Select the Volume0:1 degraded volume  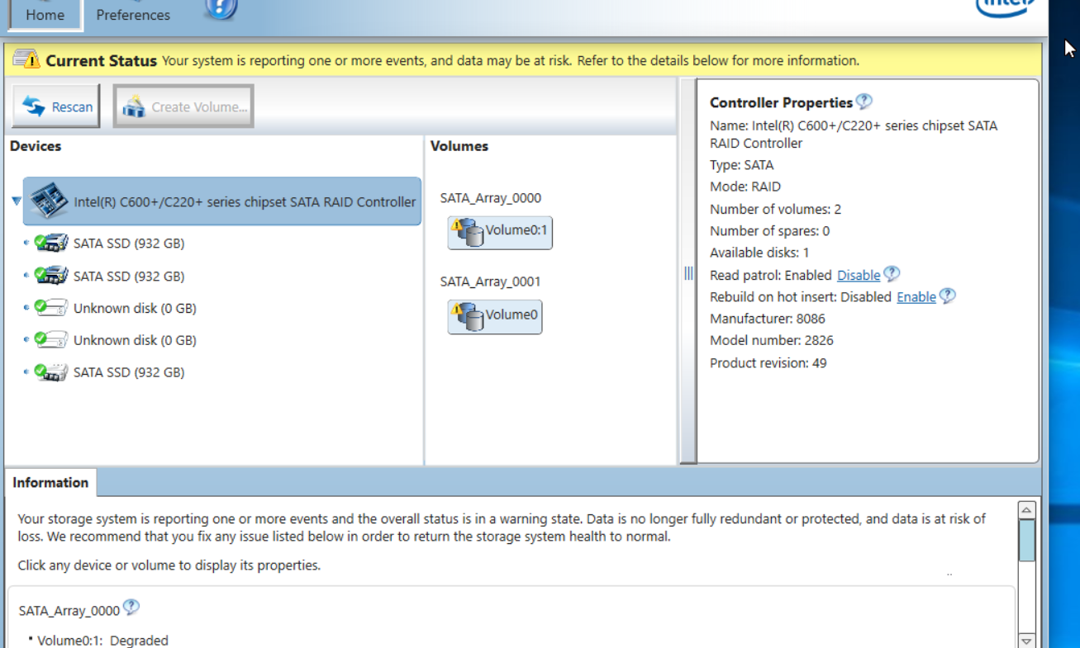pyautogui.click(x=500, y=232)
